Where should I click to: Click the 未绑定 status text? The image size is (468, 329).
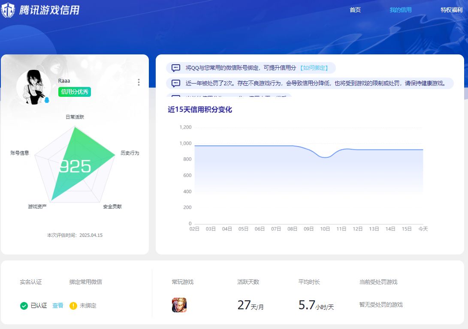[88, 305]
